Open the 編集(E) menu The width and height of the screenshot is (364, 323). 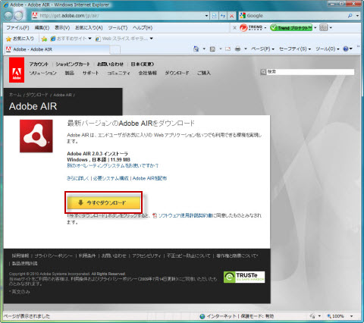pyautogui.click(x=42, y=28)
